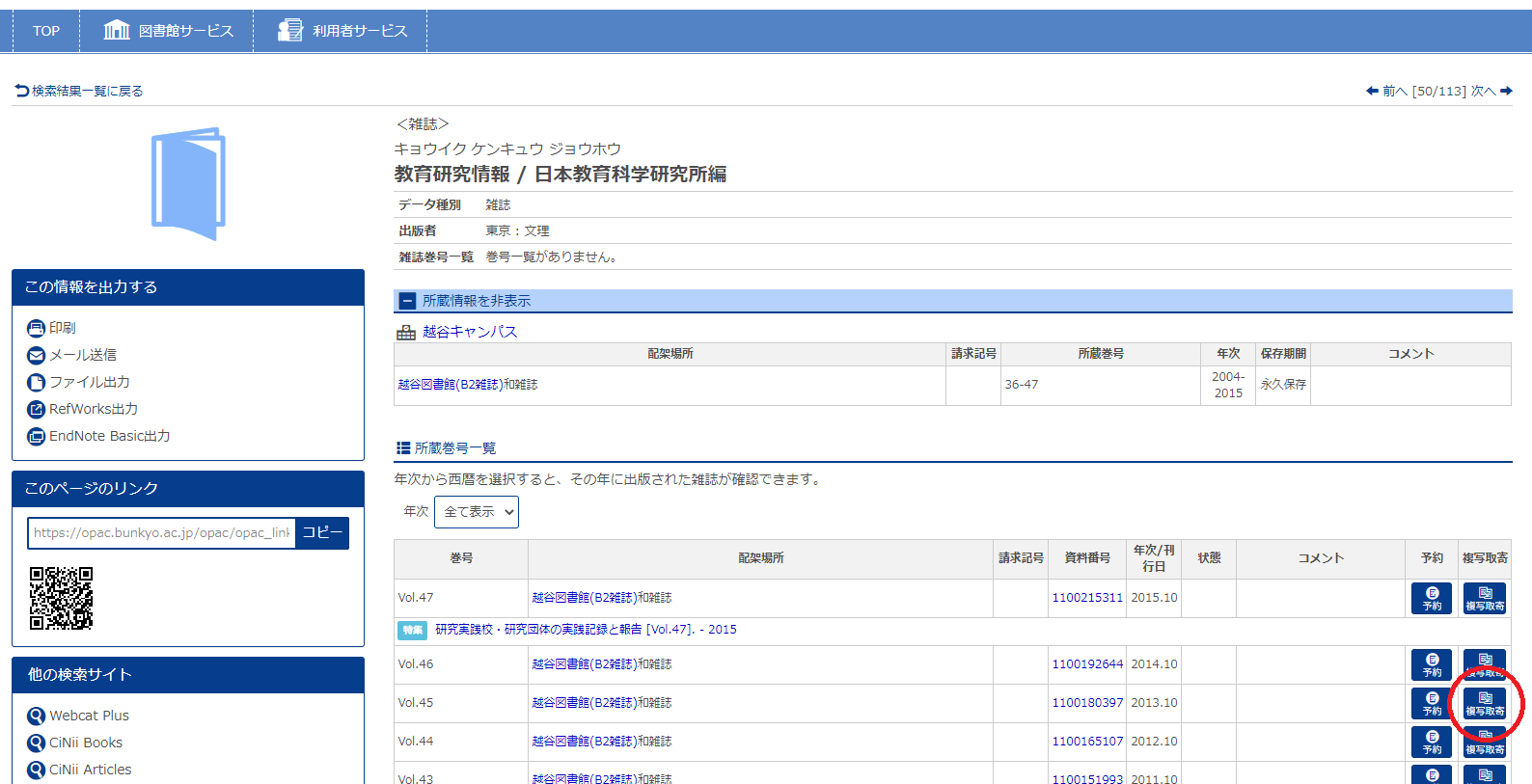Select the 永久保存 retention cell
1532x784 pixels.
point(1283,385)
